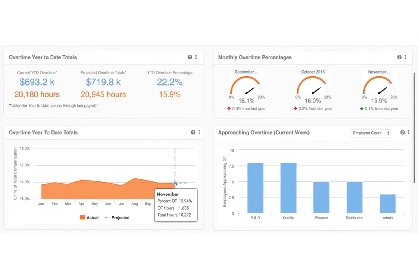Screen dimensions: 418x278
Task: Click the dashboard vertical scrollbar
Action: click(x=414, y=128)
